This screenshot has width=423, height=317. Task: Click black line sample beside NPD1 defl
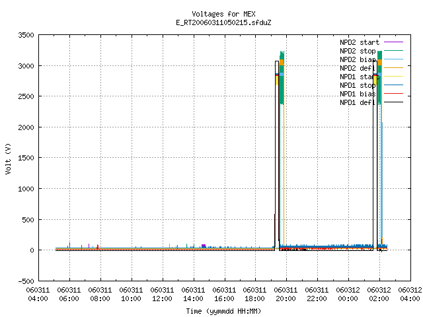pos(393,102)
